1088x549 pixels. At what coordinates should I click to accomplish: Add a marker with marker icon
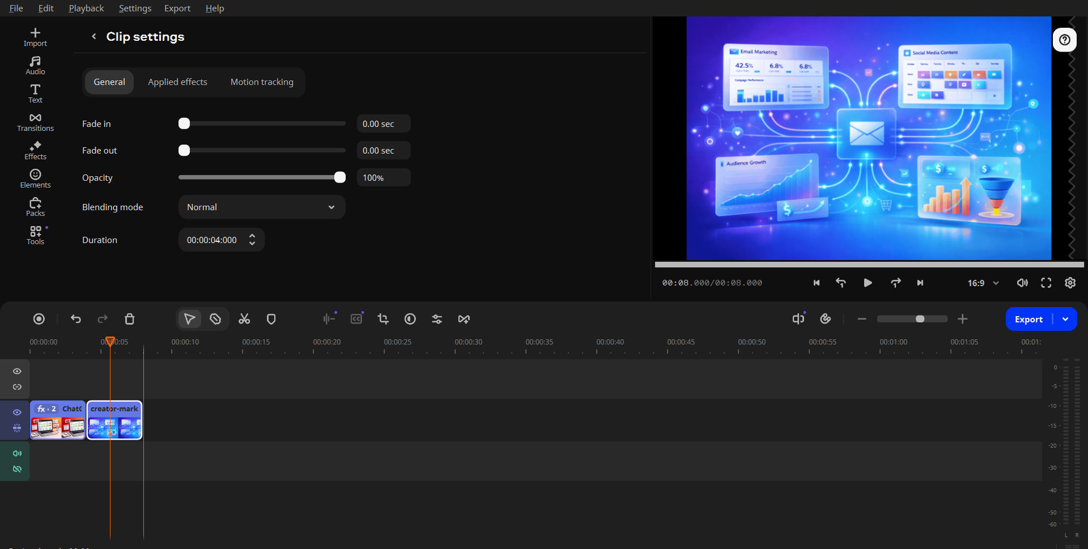(x=271, y=319)
